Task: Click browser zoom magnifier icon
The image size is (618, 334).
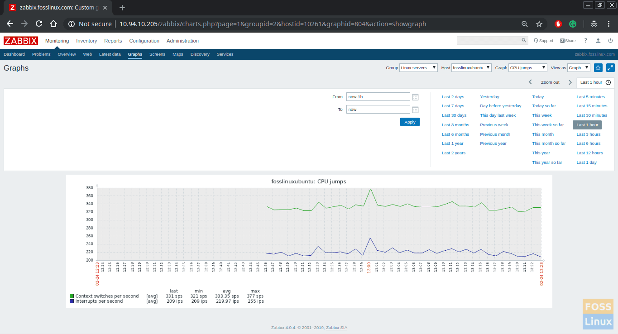Action: point(525,24)
